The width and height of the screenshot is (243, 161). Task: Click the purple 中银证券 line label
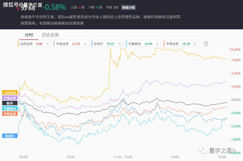tap(10, 98)
